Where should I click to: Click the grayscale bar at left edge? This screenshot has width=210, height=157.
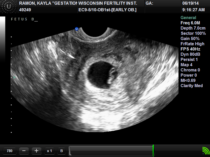3,40
